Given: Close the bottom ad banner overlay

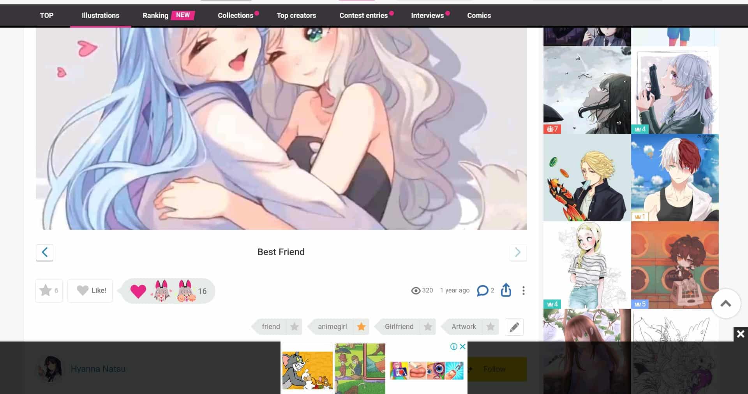Looking at the screenshot, I should point(741,334).
